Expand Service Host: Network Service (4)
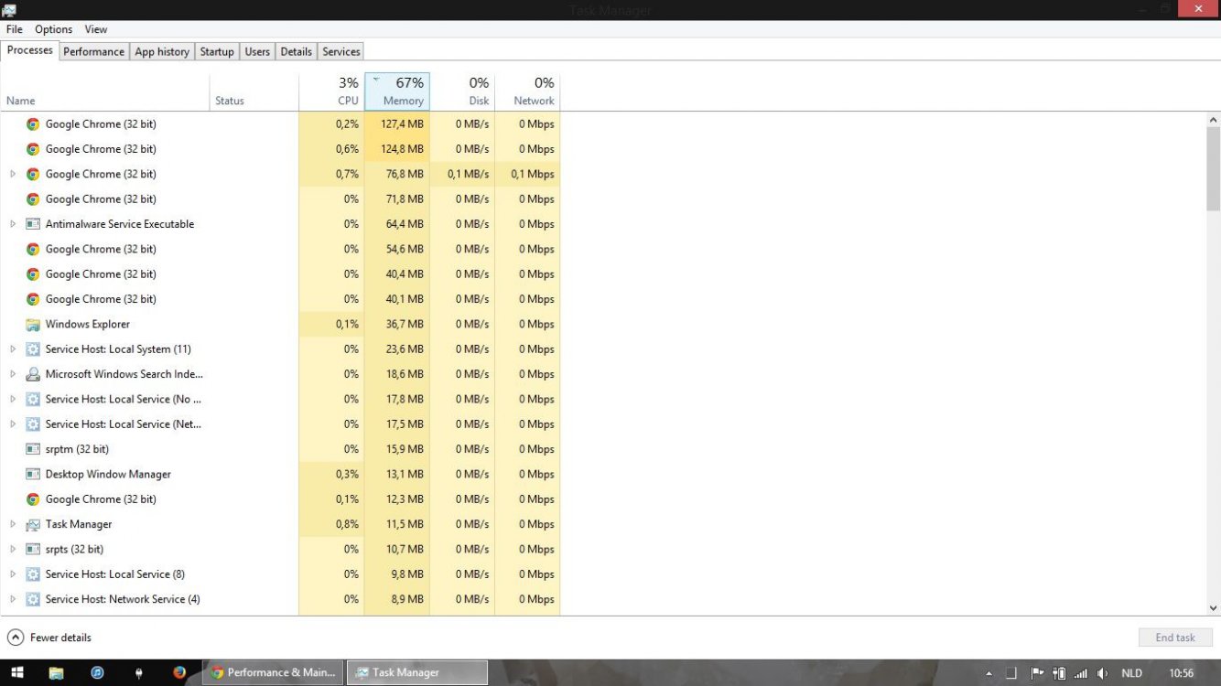 (13, 599)
